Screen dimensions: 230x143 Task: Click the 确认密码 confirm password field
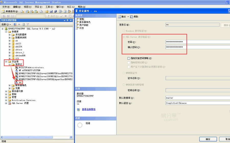point(198,47)
